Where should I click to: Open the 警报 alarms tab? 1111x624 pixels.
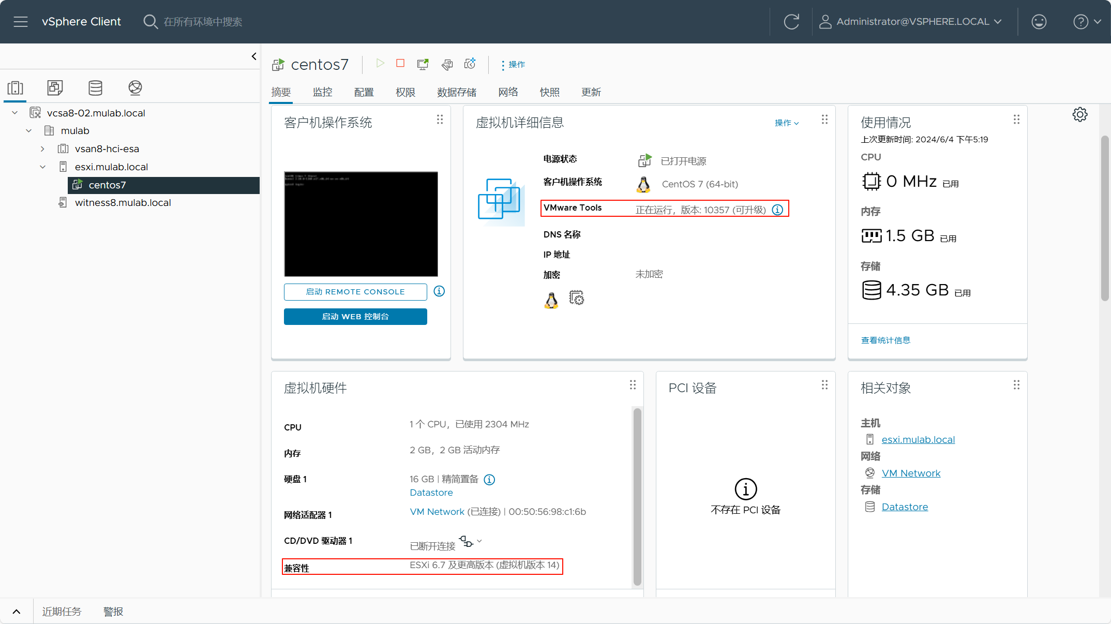pyautogui.click(x=113, y=612)
